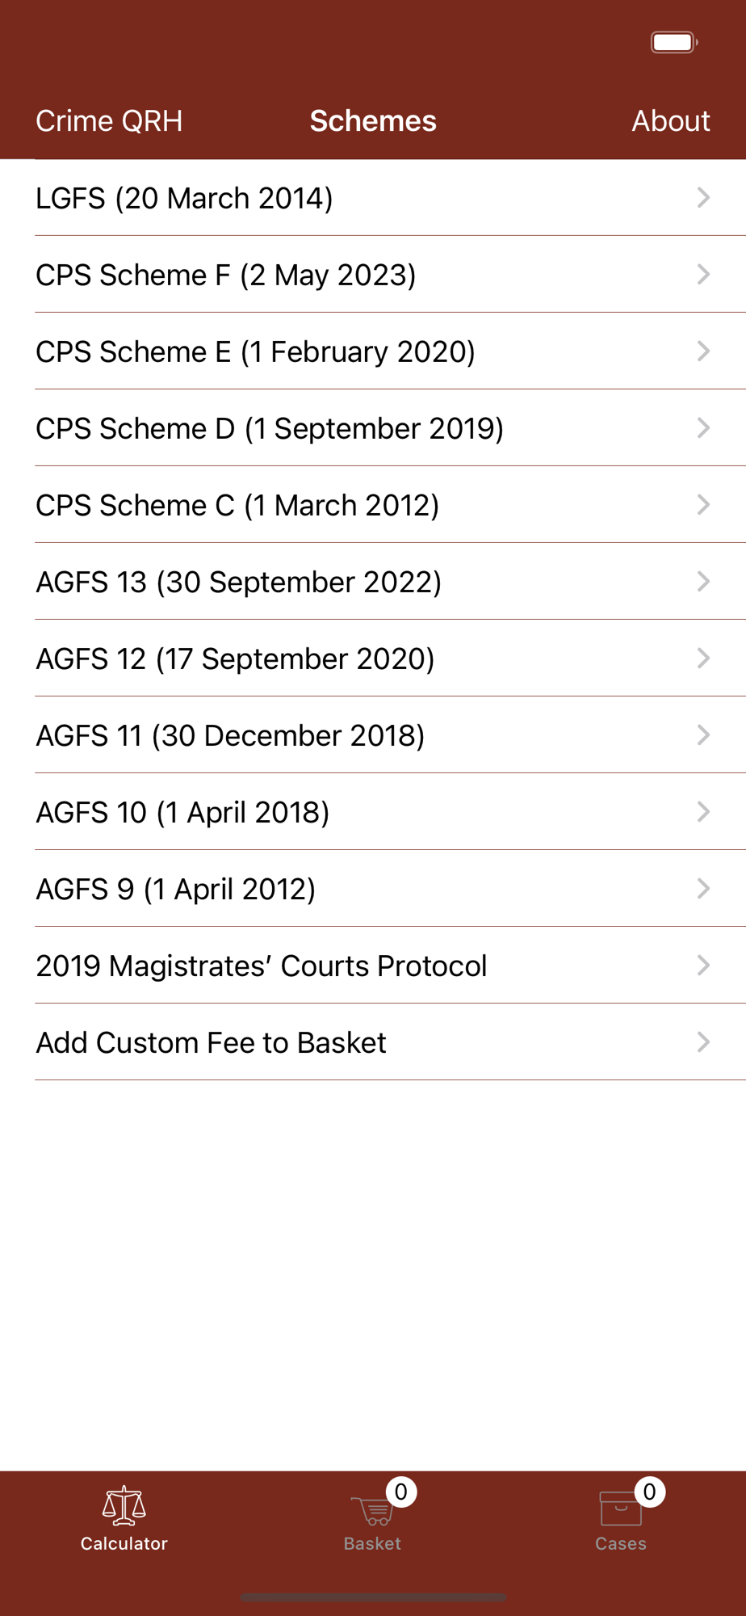Expand CPS Scheme F chevron arrow
This screenshot has height=1616, width=746.
coord(703,275)
